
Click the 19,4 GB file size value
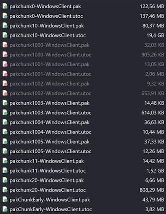pyautogui.click(x=155, y=35)
